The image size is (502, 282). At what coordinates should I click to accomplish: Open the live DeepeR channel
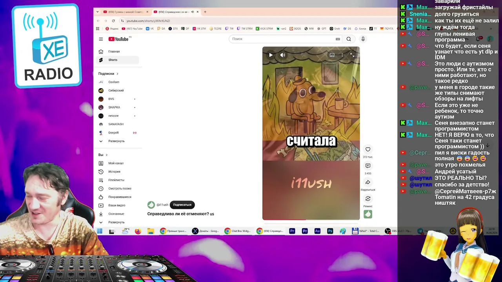tap(118, 133)
